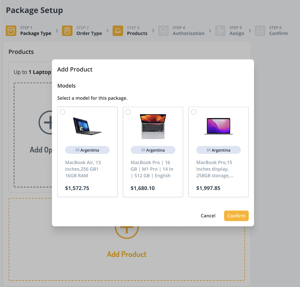Click the Step 3 Products laptop icon

point(118,31)
